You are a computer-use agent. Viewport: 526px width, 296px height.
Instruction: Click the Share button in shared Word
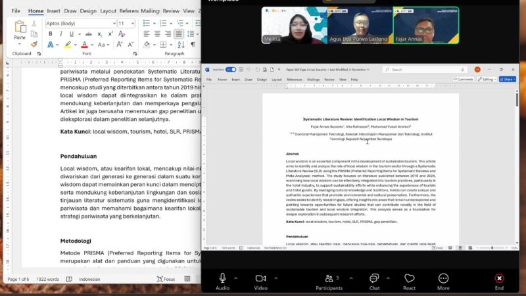[507, 79]
